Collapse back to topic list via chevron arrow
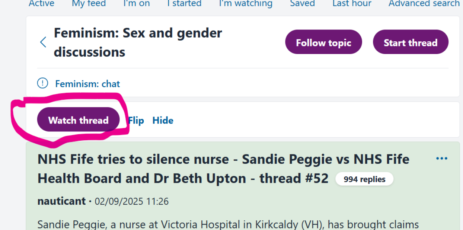Image resolution: width=463 pixels, height=230 pixels. [43, 42]
